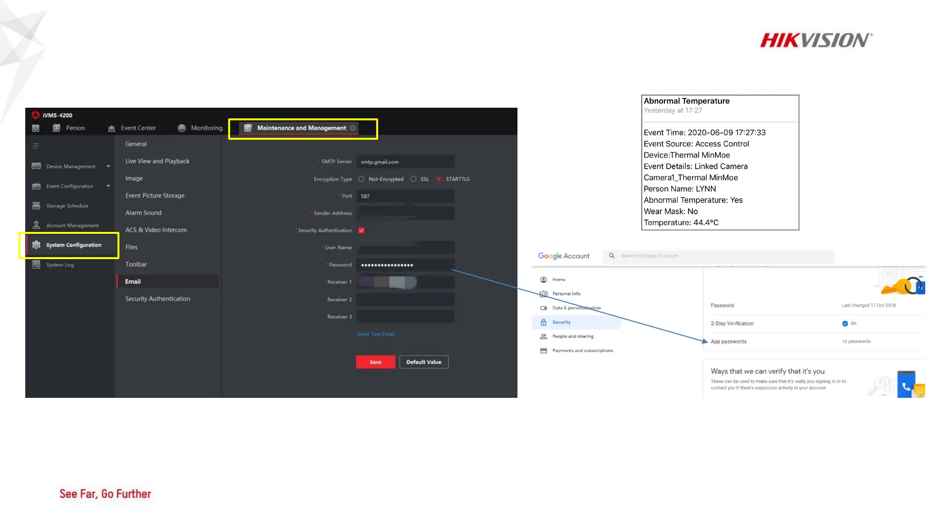Open Files settings
Image resolution: width=932 pixels, height=524 pixels.
point(131,247)
